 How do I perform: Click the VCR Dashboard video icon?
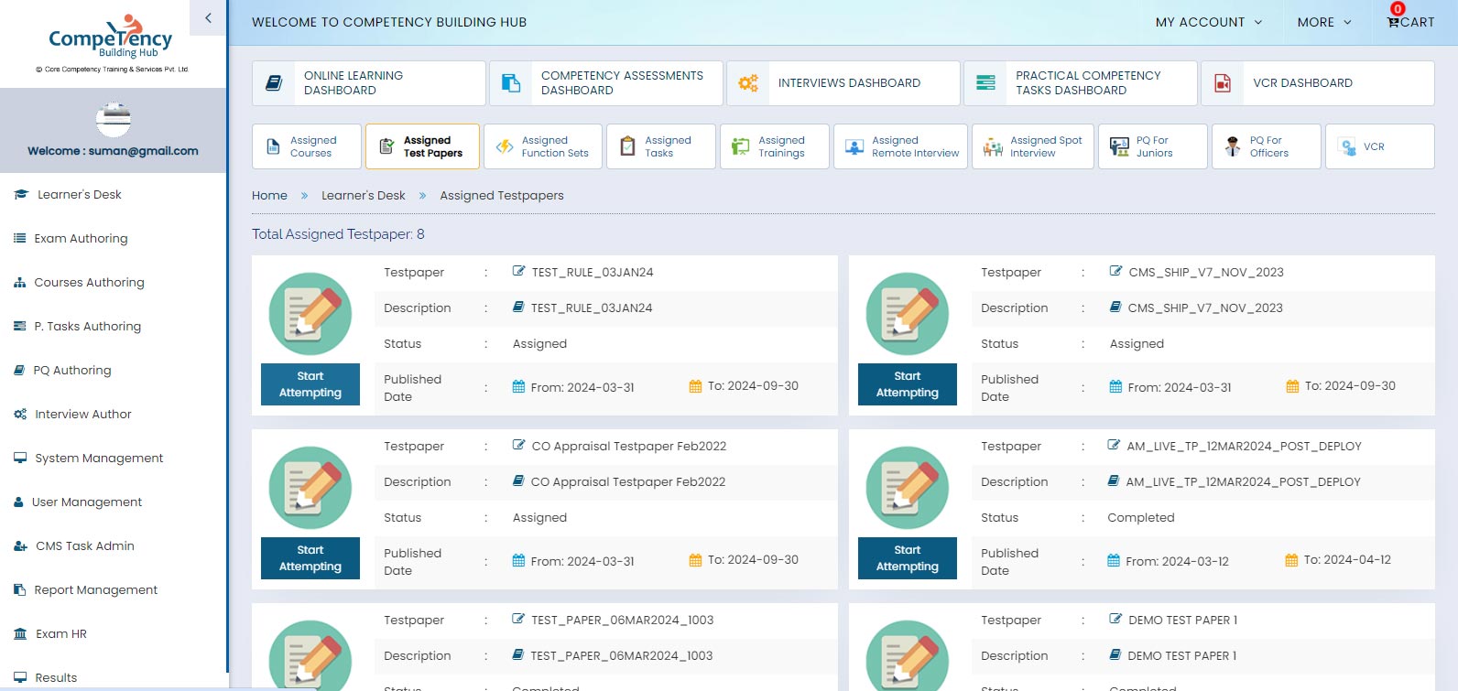[x=1223, y=83]
